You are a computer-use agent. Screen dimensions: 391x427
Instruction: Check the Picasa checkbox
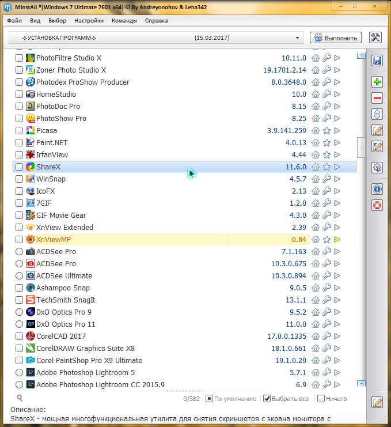19,130
